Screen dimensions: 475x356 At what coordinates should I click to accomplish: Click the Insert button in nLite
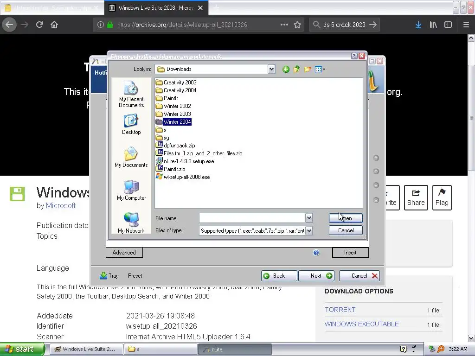coord(351,253)
